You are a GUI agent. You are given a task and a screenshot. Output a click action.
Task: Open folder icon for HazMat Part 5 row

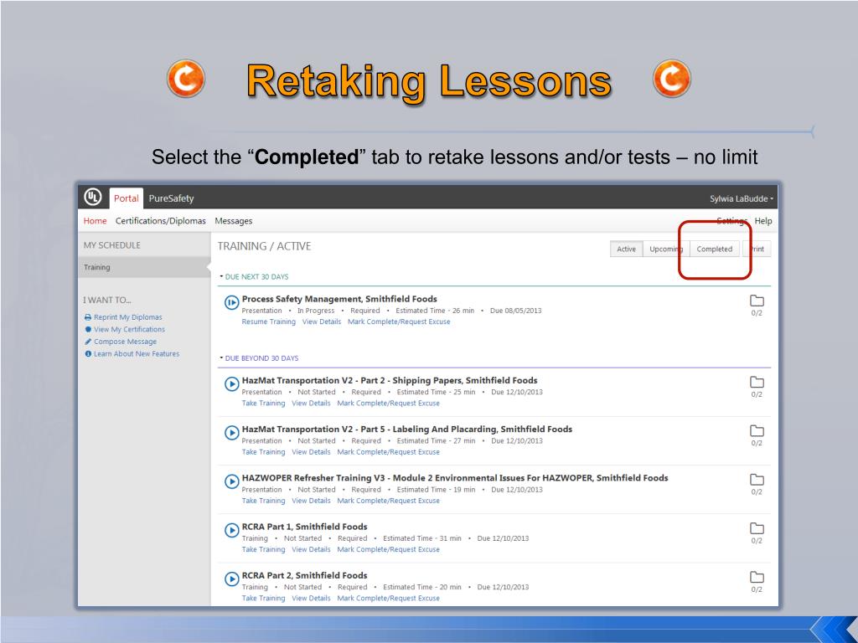coord(757,431)
